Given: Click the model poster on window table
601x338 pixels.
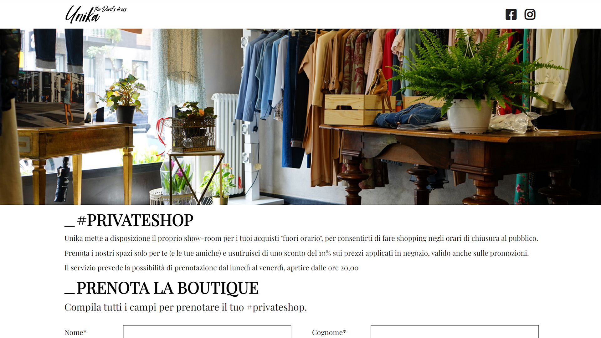Looking at the screenshot, I should click(51, 99).
